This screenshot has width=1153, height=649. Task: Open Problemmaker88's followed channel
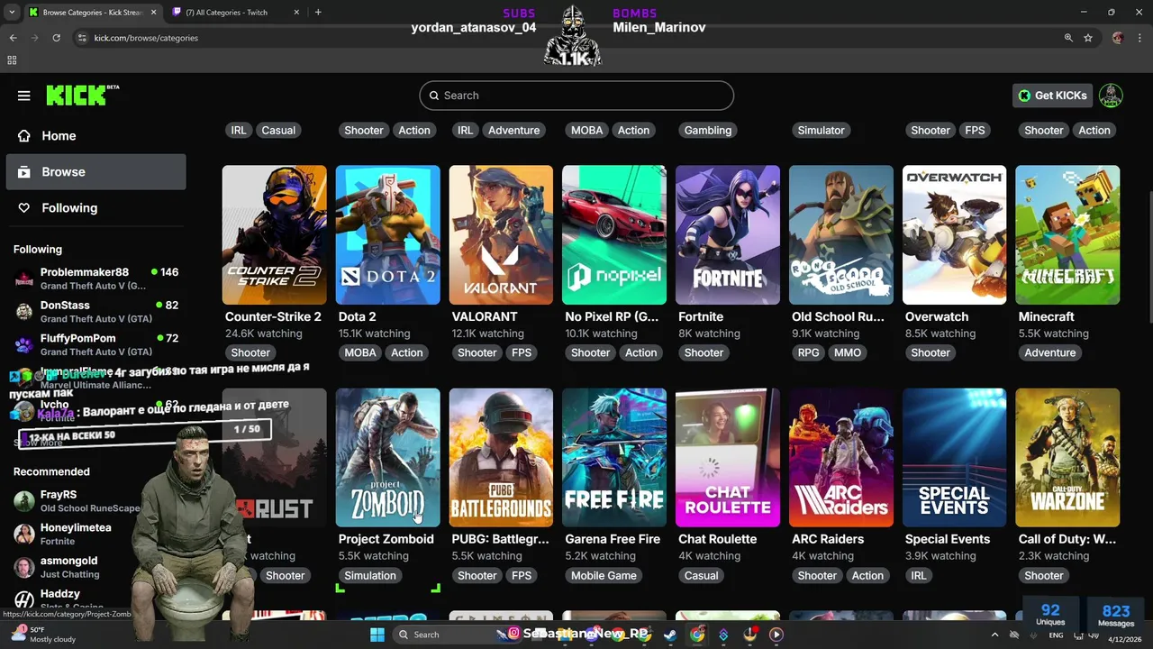(95, 278)
